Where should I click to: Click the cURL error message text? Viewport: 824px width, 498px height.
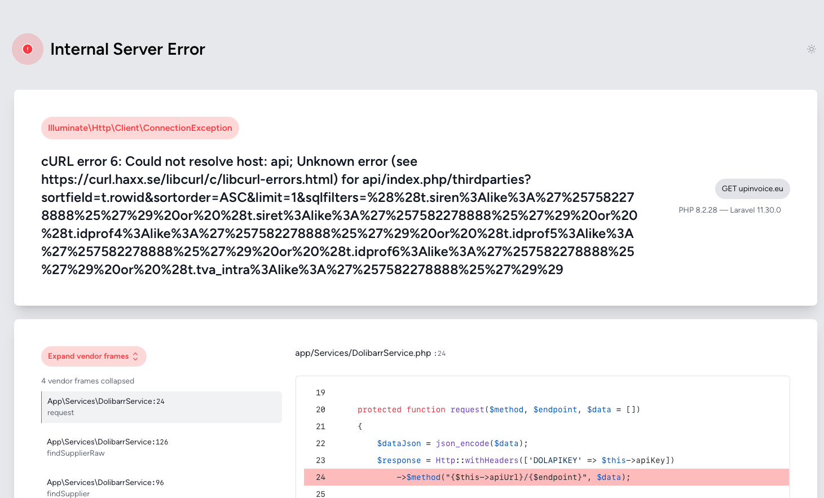[x=340, y=215]
